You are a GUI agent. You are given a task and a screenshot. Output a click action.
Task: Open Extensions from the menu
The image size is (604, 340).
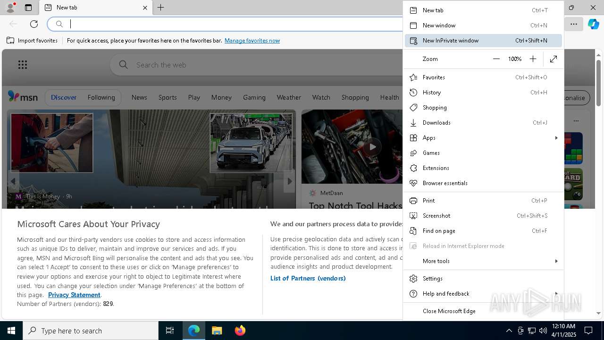point(483,168)
